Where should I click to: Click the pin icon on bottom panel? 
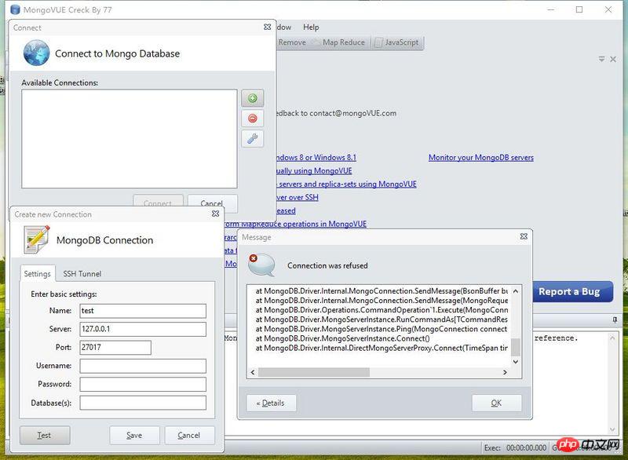pos(615,319)
